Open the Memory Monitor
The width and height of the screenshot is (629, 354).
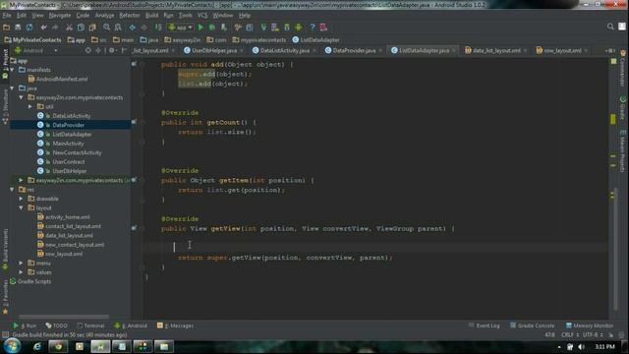pos(590,325)
